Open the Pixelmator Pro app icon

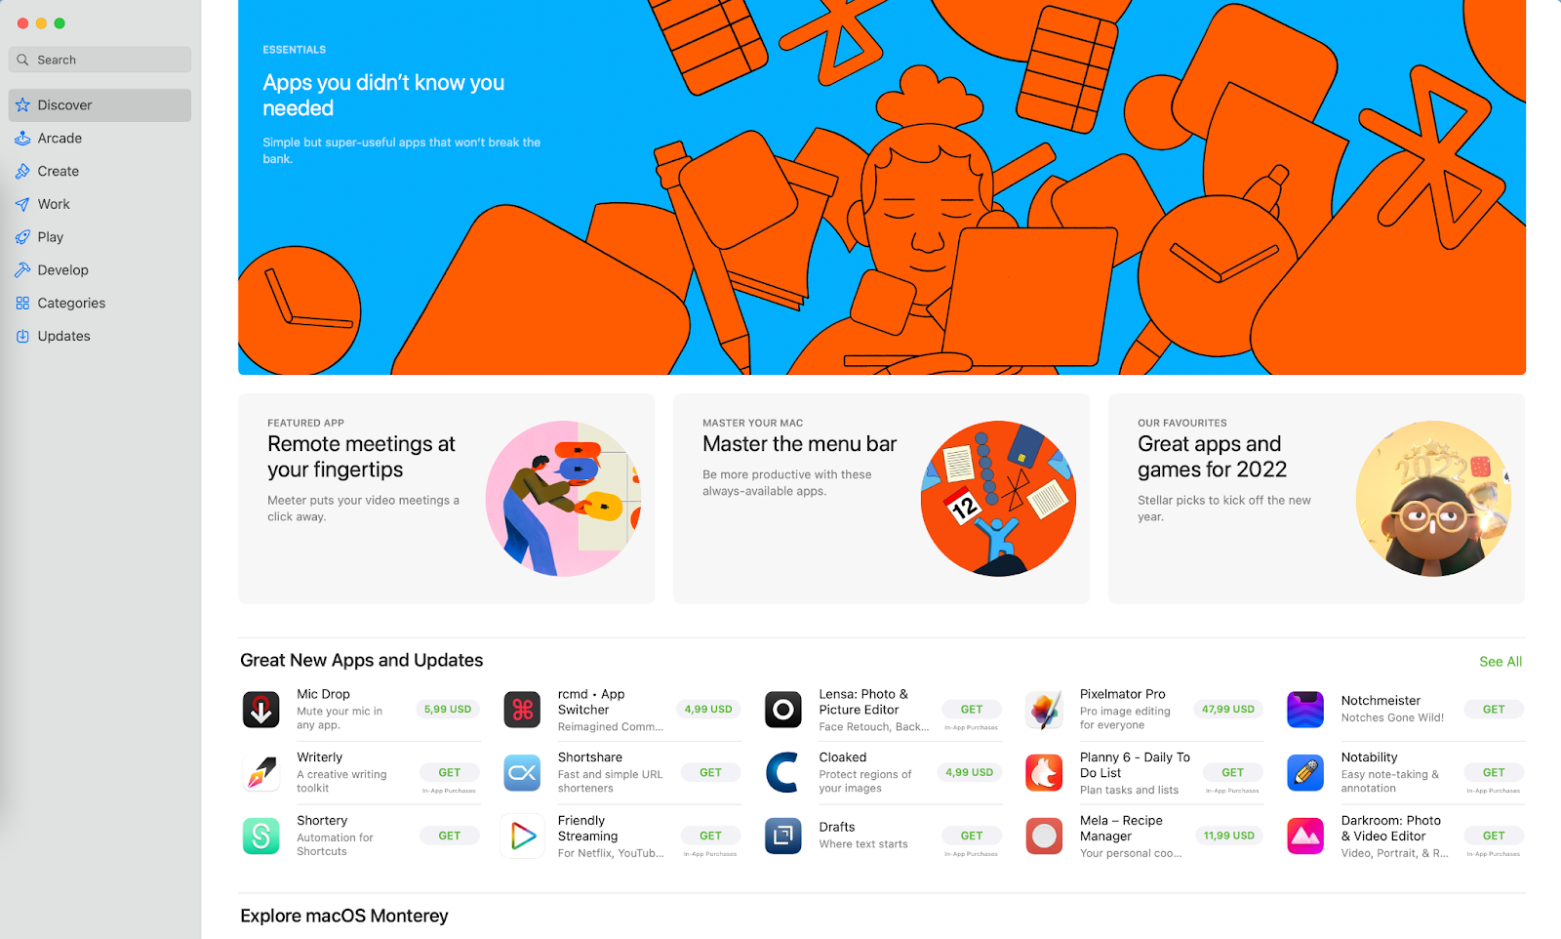pyautogui.click(x=1044, y=710)
